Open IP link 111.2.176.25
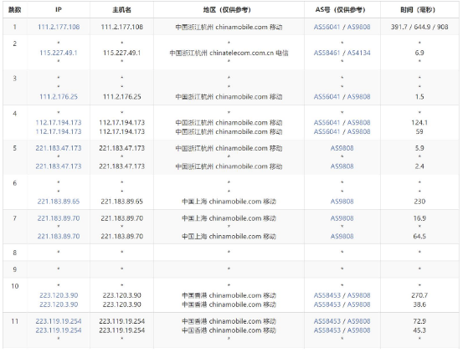This screenshot has width=463, height=353. pyautogui.click(x=59, y=97)
